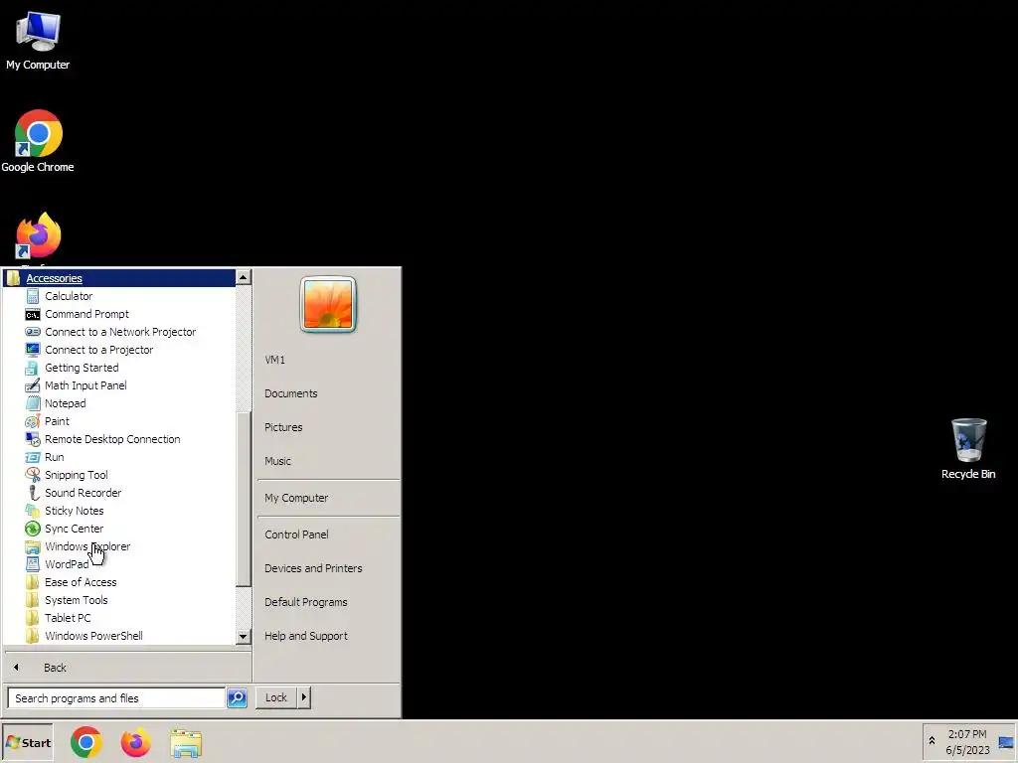1018x763 pixels.
Task: Click the My Computer desktop icon
Action: point(38,40)
